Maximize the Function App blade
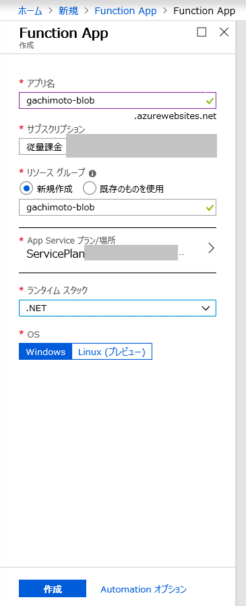The width and height of the screenshot is (246, 606). point(202,32)
